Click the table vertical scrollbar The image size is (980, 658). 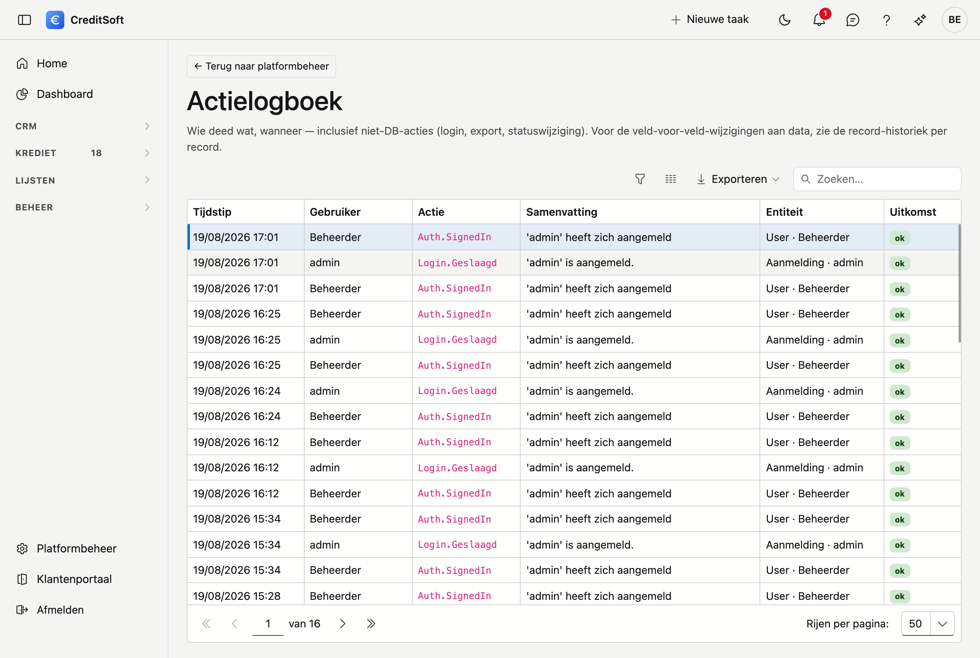tap(959, 284)
